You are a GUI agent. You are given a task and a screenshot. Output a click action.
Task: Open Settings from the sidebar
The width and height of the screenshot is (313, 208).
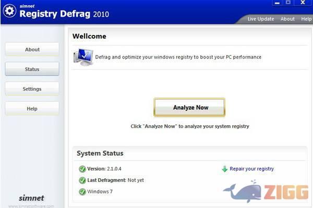click(x=32, y=89)
